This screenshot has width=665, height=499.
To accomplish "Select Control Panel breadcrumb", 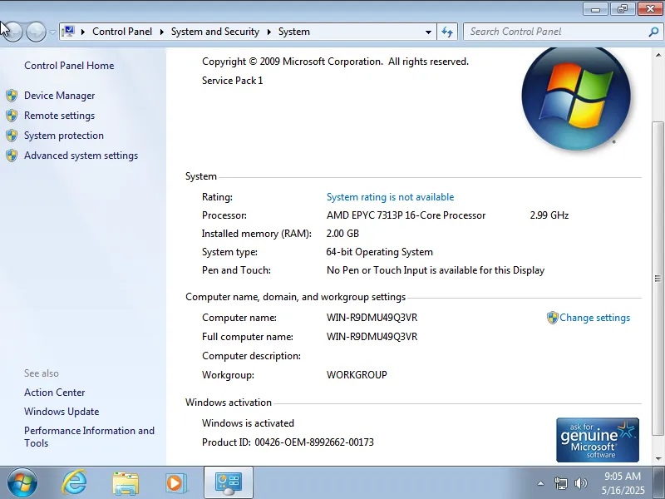I will coord(122,32).
